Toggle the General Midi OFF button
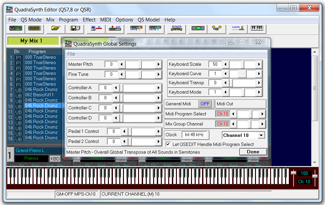Viewport: 325px width, 205px height. pyautogui.click(x=205, y=104)
